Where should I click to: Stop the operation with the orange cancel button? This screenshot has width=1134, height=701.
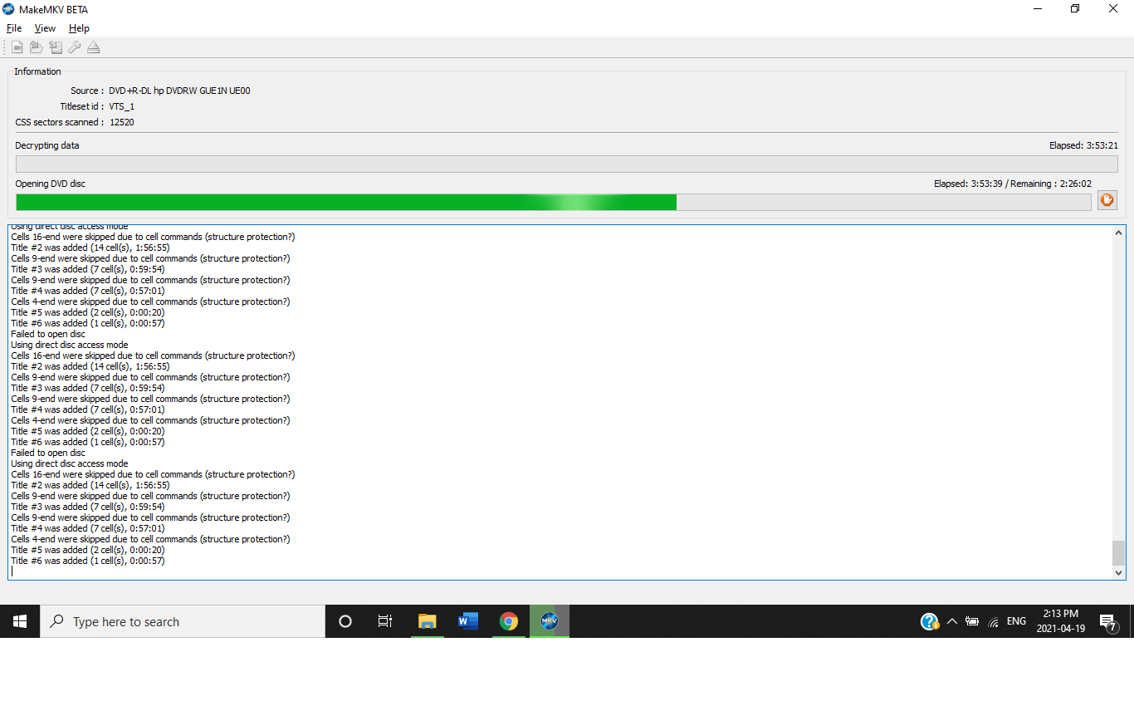coord(1107,200)
